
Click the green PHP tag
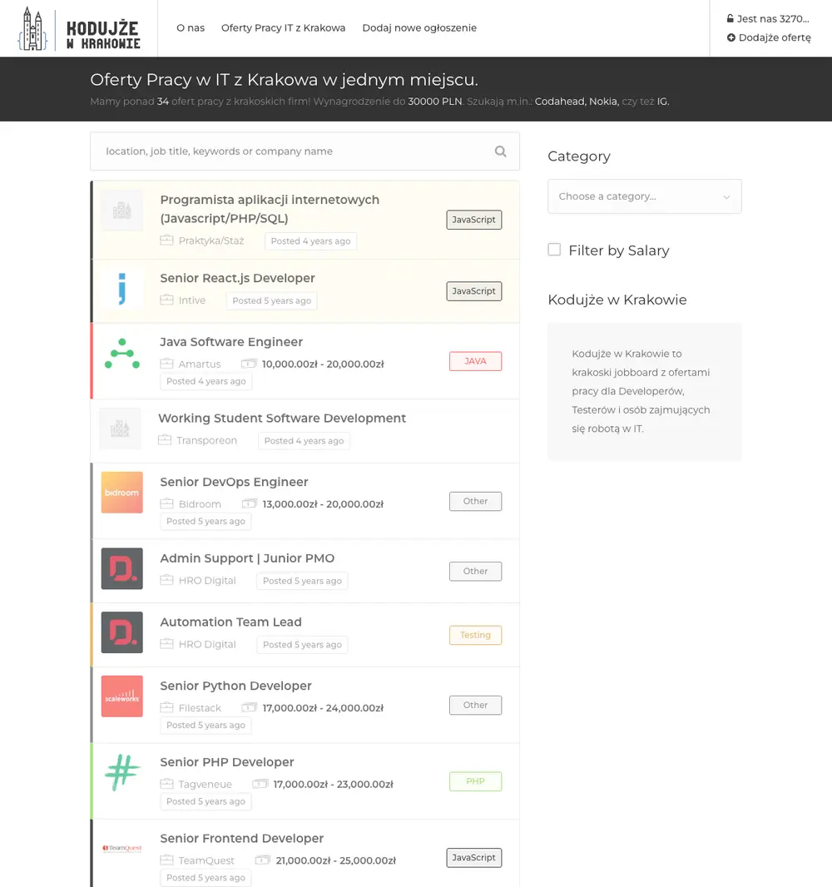[475, 781]
